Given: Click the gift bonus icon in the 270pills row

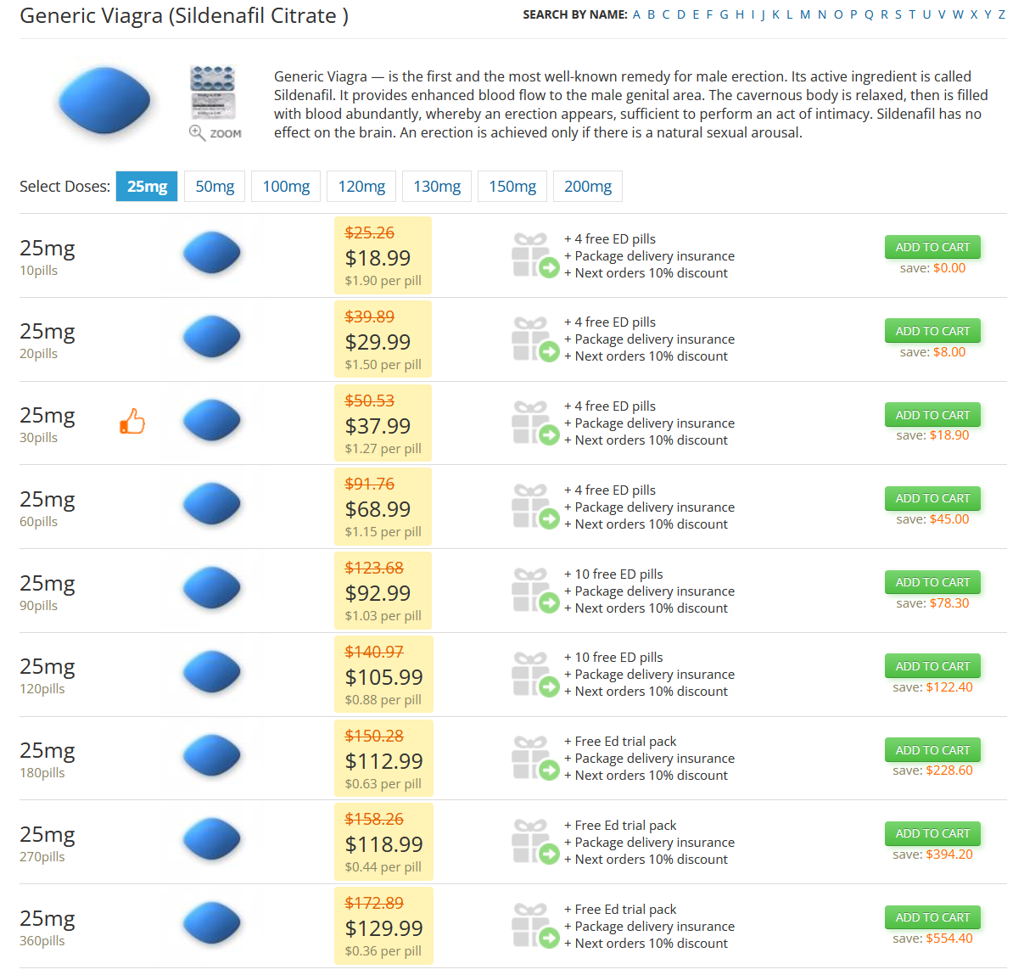Looking at the screenshot, I should [535, 842].
